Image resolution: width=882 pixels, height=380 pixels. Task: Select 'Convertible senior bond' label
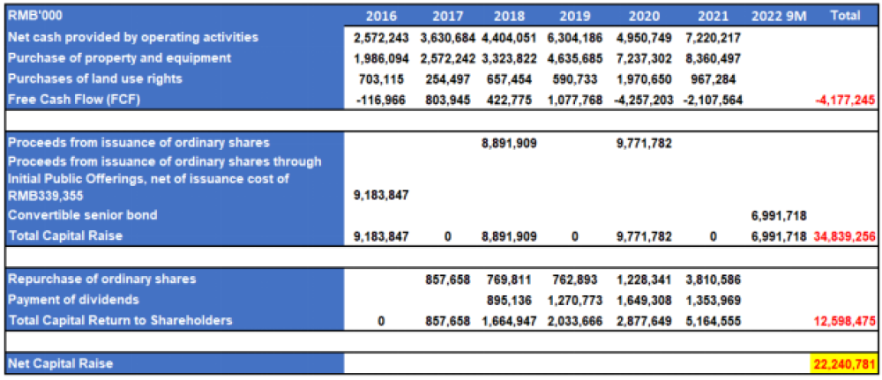point(82,215)
